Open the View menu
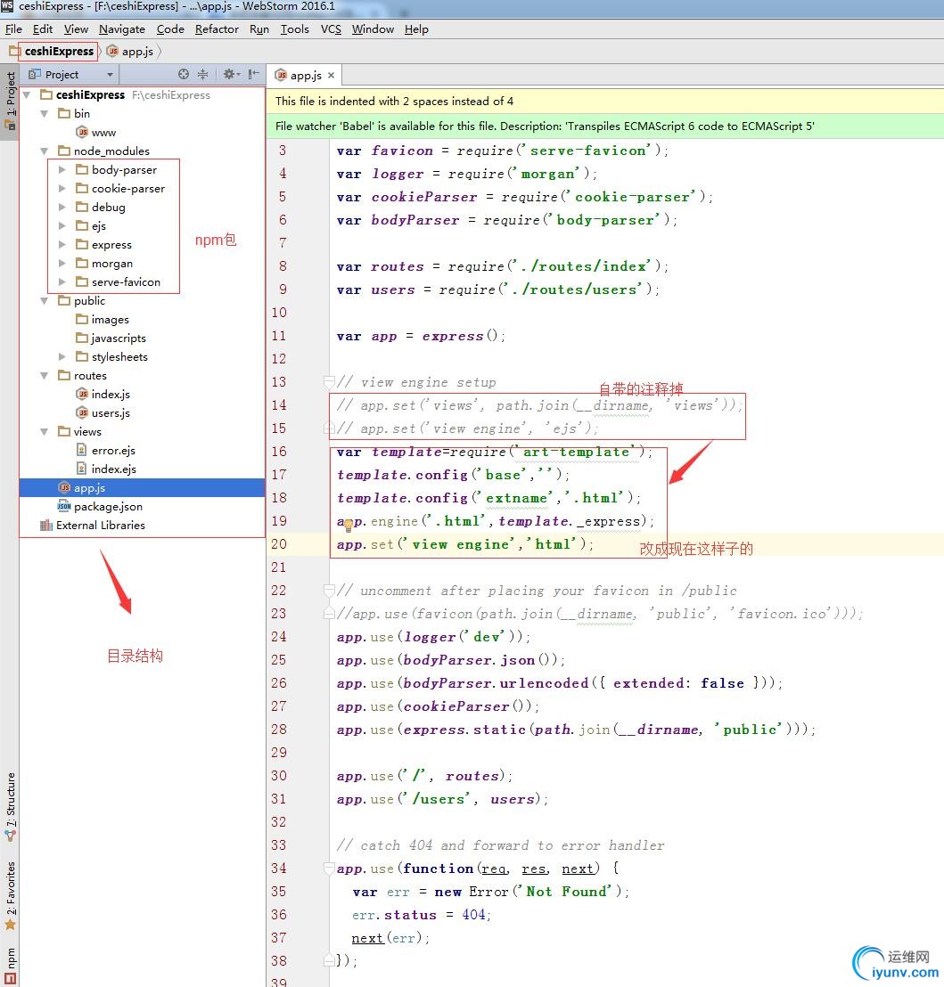 pos(76,29)
